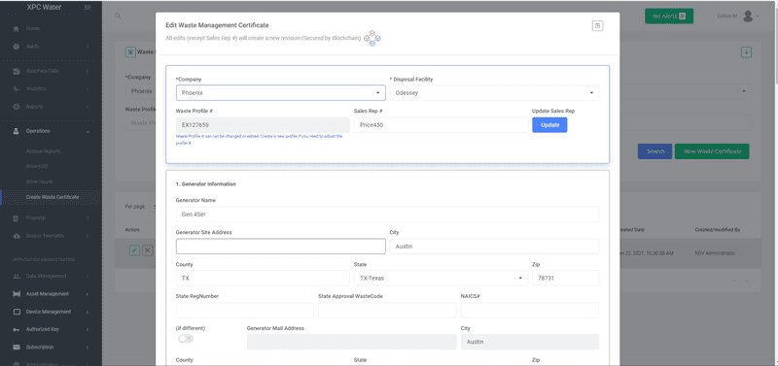Toggle the sidebar hamburger menu
Viewport: 778px width, 366px height.
tap(88, 8)
